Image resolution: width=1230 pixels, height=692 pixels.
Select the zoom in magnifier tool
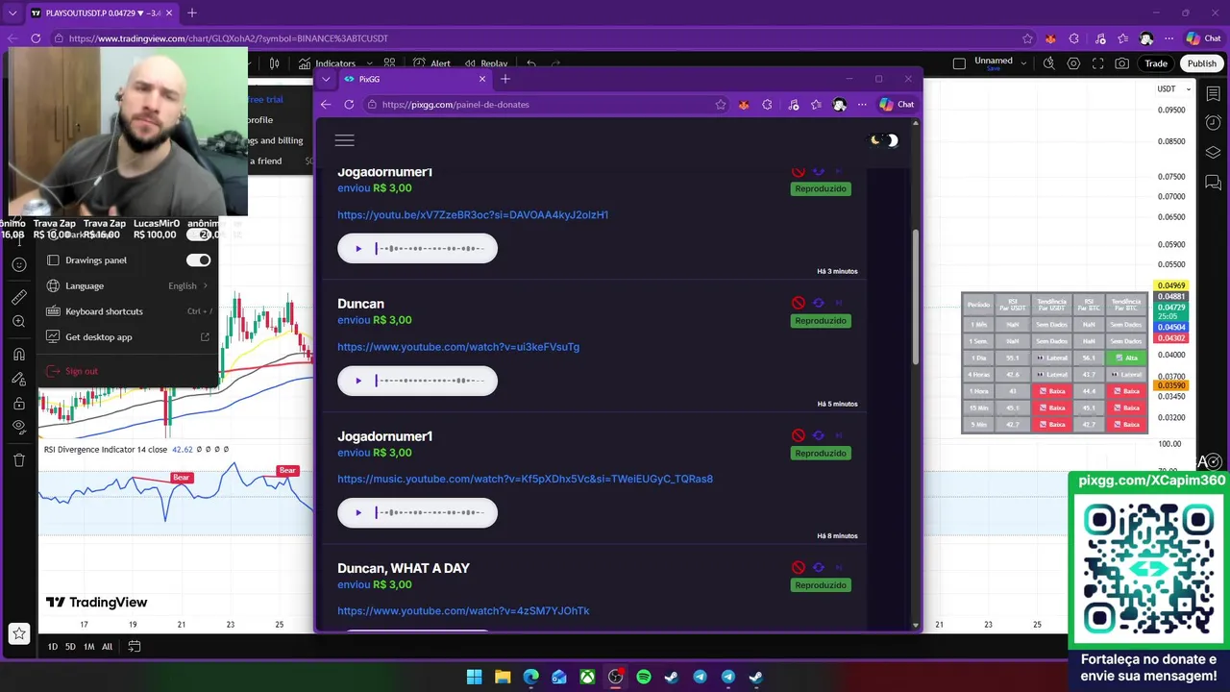pos(18,321)
